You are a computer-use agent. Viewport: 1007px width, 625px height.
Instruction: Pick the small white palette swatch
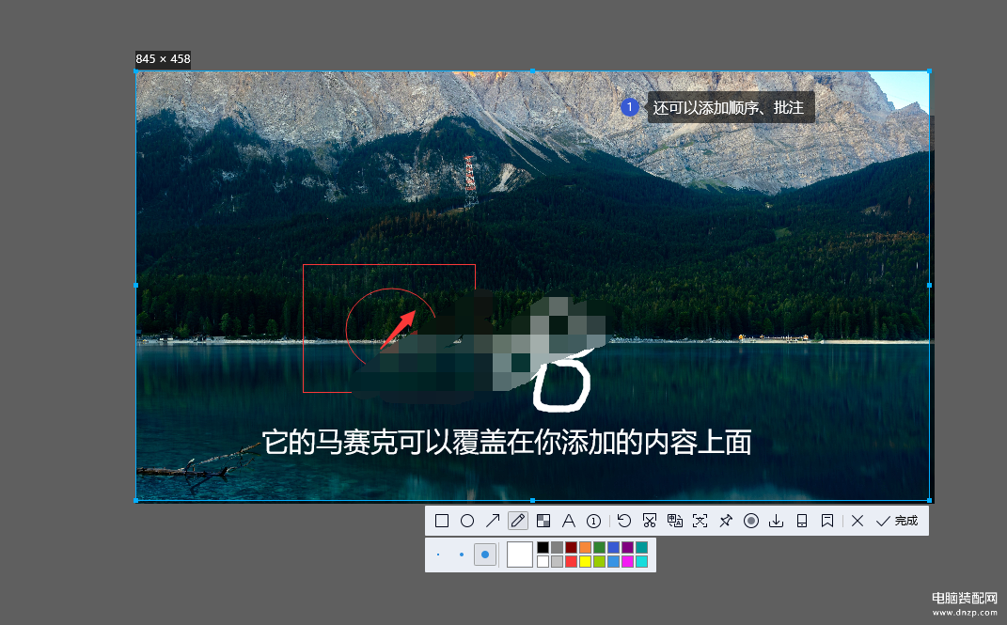click(x=543, y=561)
